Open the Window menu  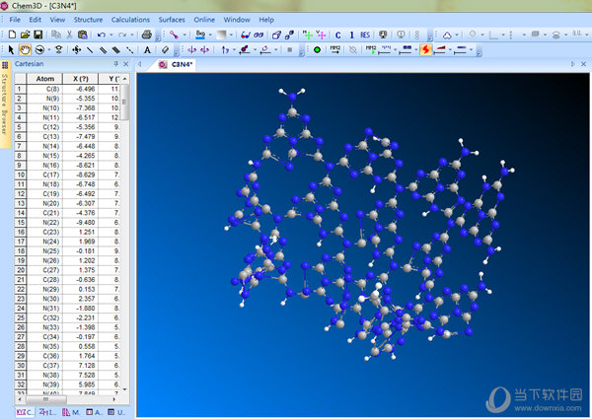coord(237,20)
